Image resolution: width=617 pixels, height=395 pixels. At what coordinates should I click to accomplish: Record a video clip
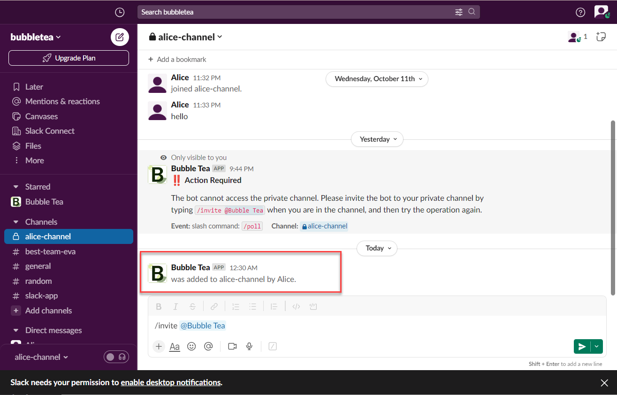[x=232, y=346]
